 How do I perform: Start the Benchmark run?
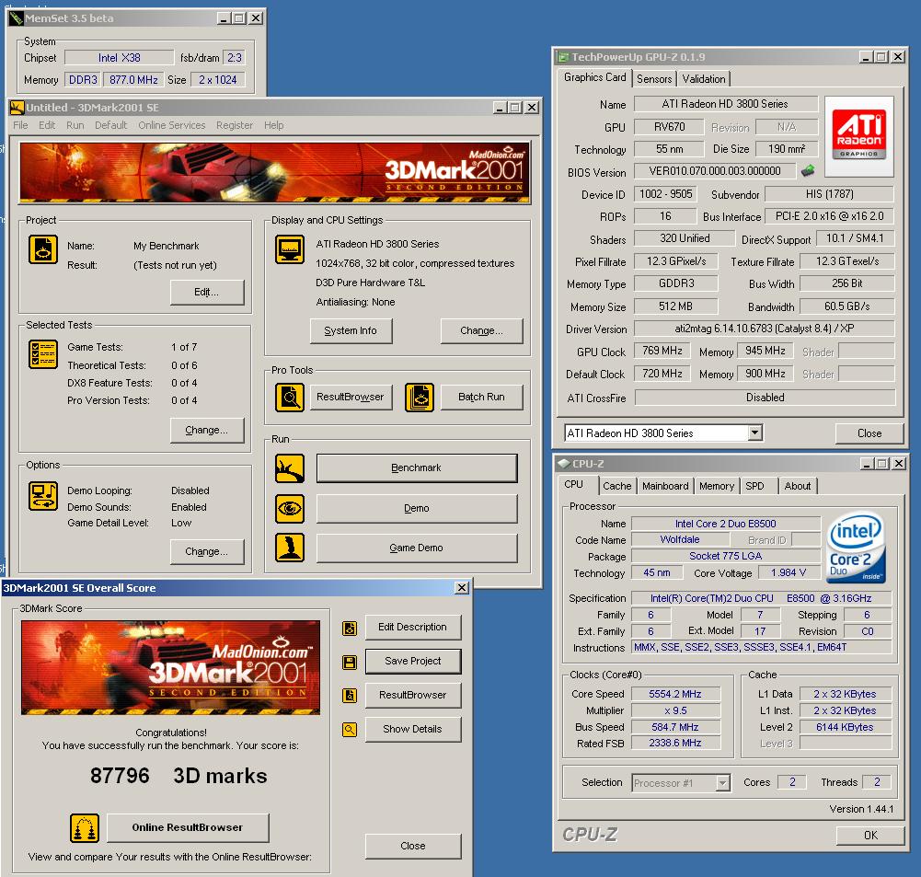click(417, 468)
